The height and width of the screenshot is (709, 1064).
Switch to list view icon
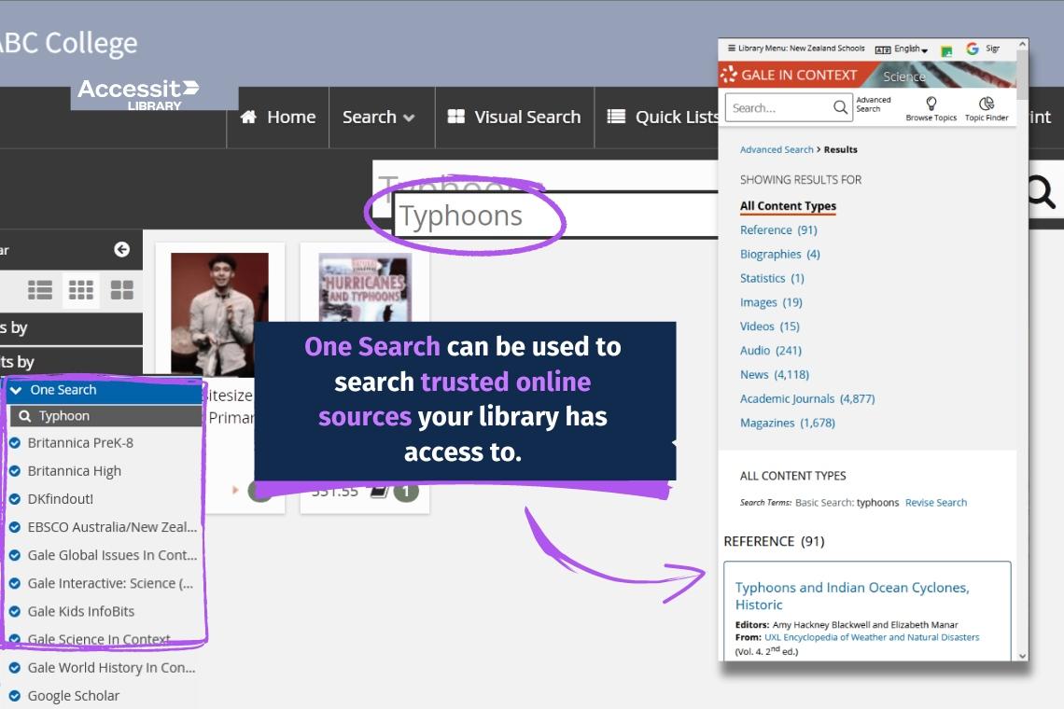[40, 290]
